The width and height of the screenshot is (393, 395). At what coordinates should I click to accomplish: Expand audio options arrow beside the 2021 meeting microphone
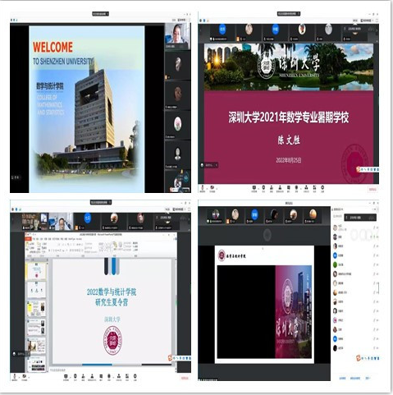coord(207,189)
